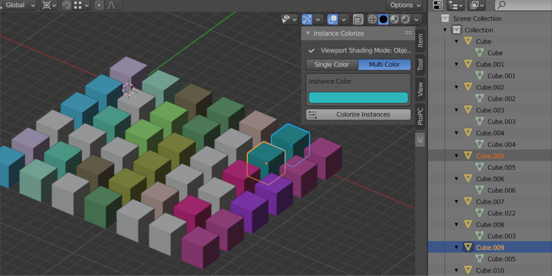Click the Cube.009 object triangle icon

[468, 247]
